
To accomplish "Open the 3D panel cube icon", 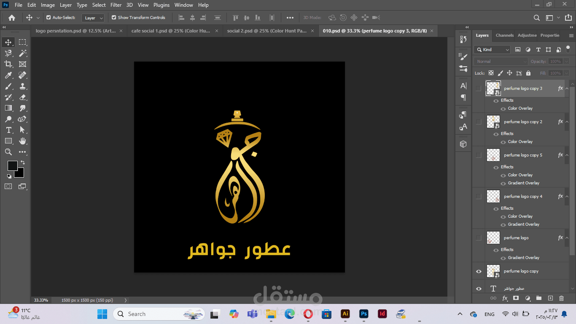I will click(463, 144).
